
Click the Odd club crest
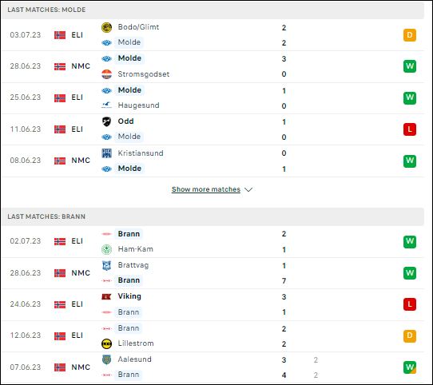(x=106, y=121)
